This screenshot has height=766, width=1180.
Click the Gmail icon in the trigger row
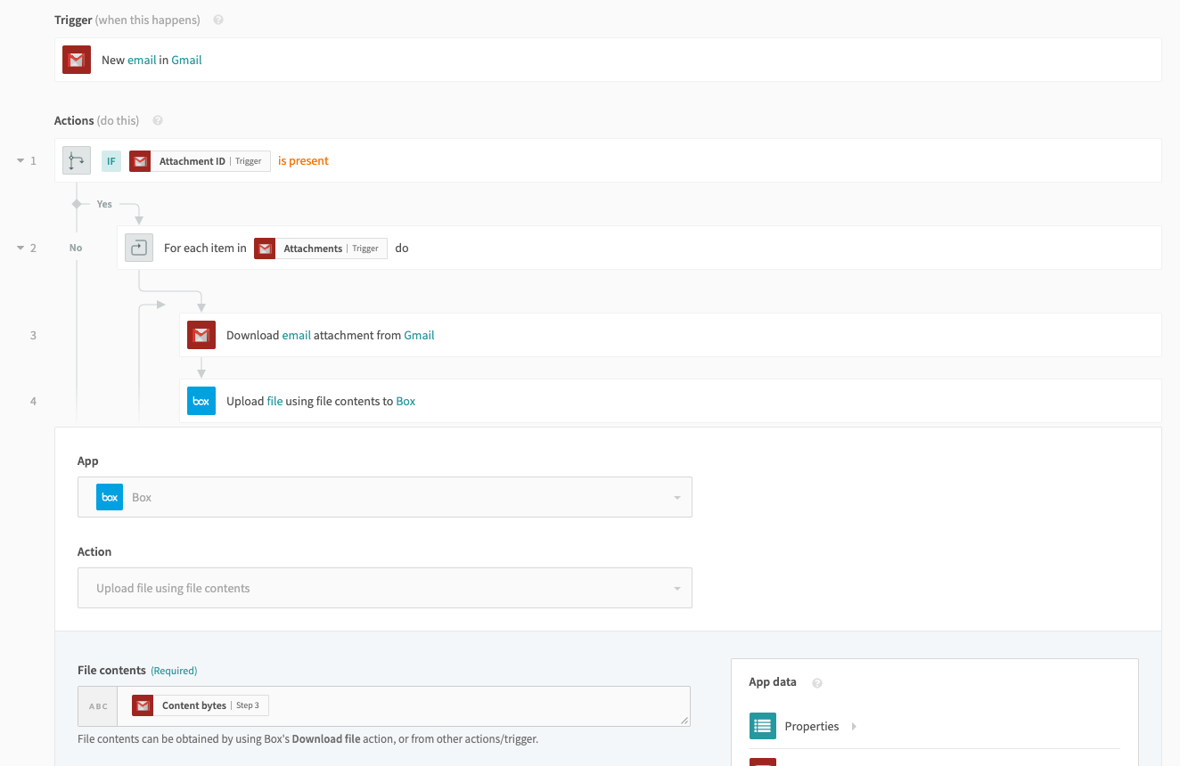pyautogui.click(x=76, y=59)
